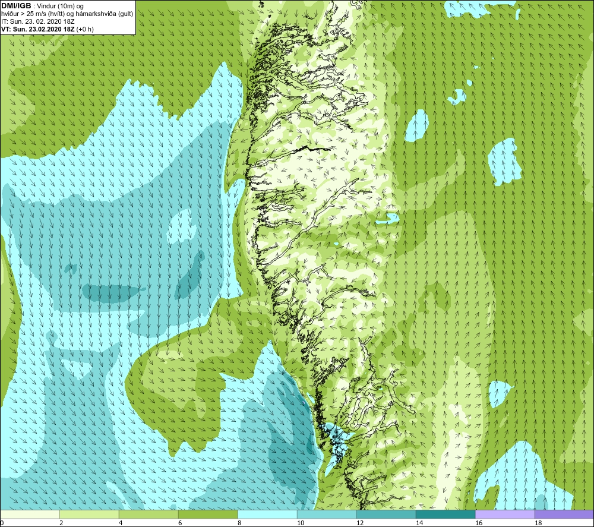Click the 4–6 m/s green legend band
The image size is (594, 527).
click(148, 514)
